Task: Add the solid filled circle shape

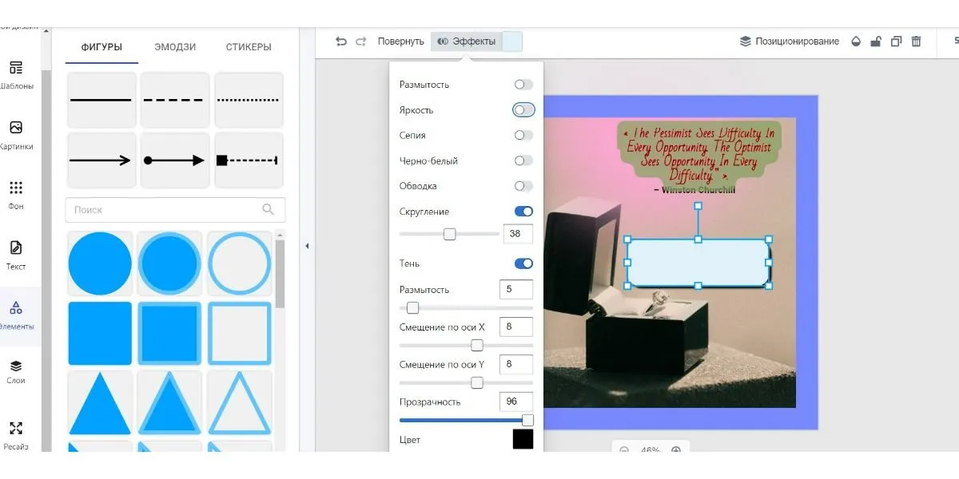Action: pos(100,263)
